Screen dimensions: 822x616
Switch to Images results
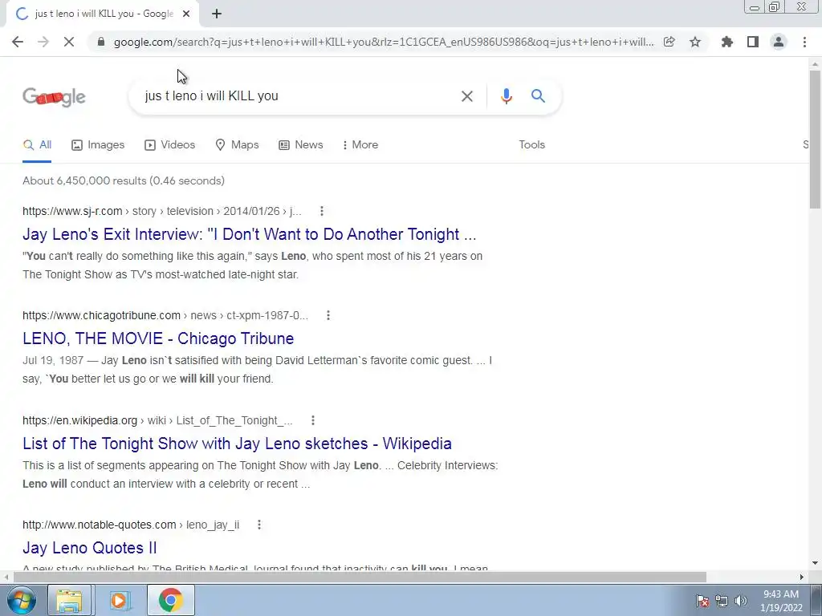(x=98, y=145)
